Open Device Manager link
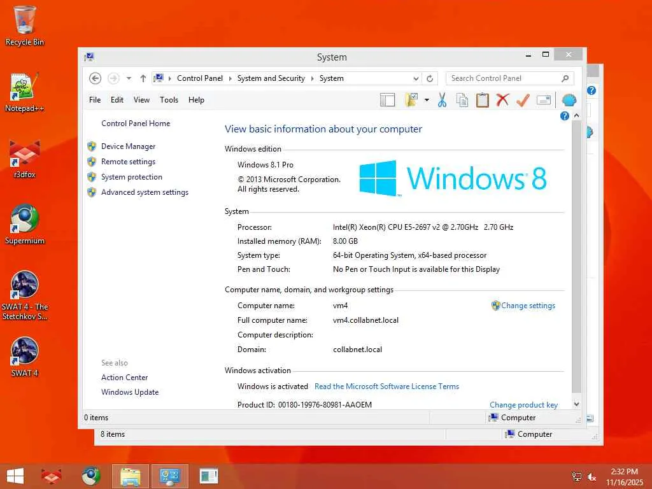 click(x=128, y=146)
